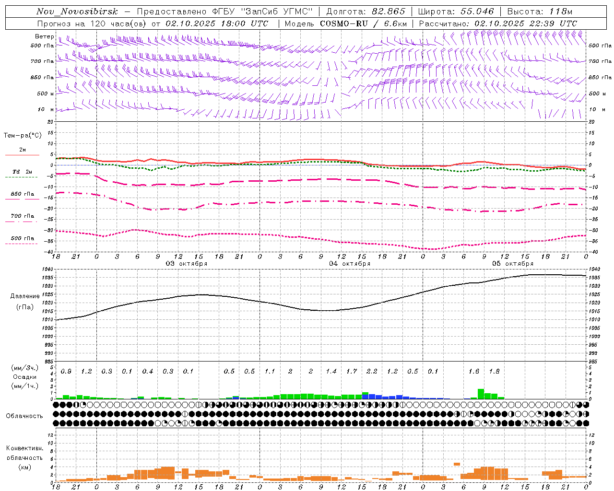This screenshot has width=614, height=491.
Task: Click the 'Nov_Novosibirsk' station title
Action: [x=77, y=12]
